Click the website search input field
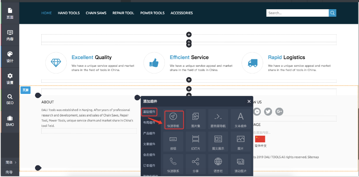Viewport: 359px width, 177px height. (297, 13)
